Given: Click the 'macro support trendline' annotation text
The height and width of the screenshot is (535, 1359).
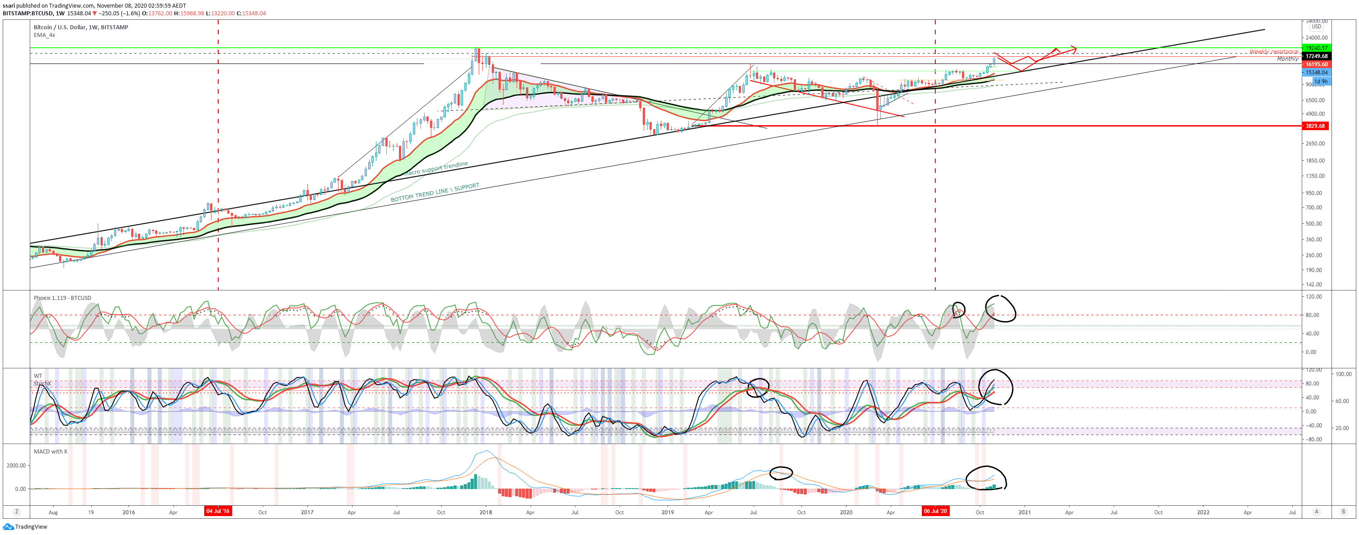Looking at the screenshot, I should coord(436,169).
